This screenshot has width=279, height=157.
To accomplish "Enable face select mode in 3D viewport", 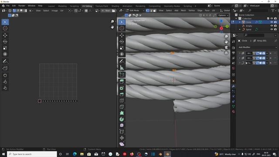I will click(154, 10).
